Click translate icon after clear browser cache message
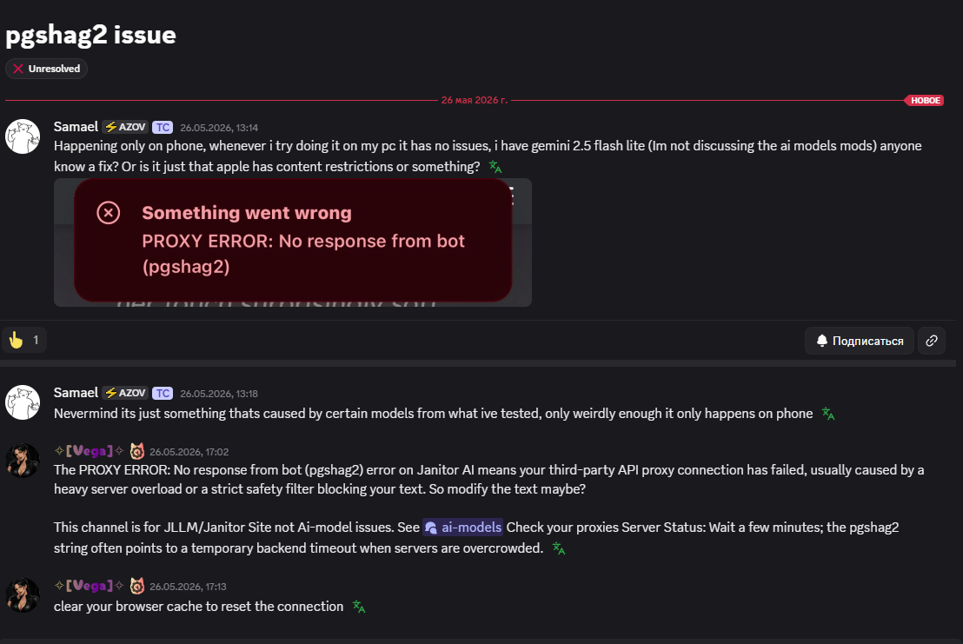The height and width of the screenshot is (644, 963). (359, 607)
